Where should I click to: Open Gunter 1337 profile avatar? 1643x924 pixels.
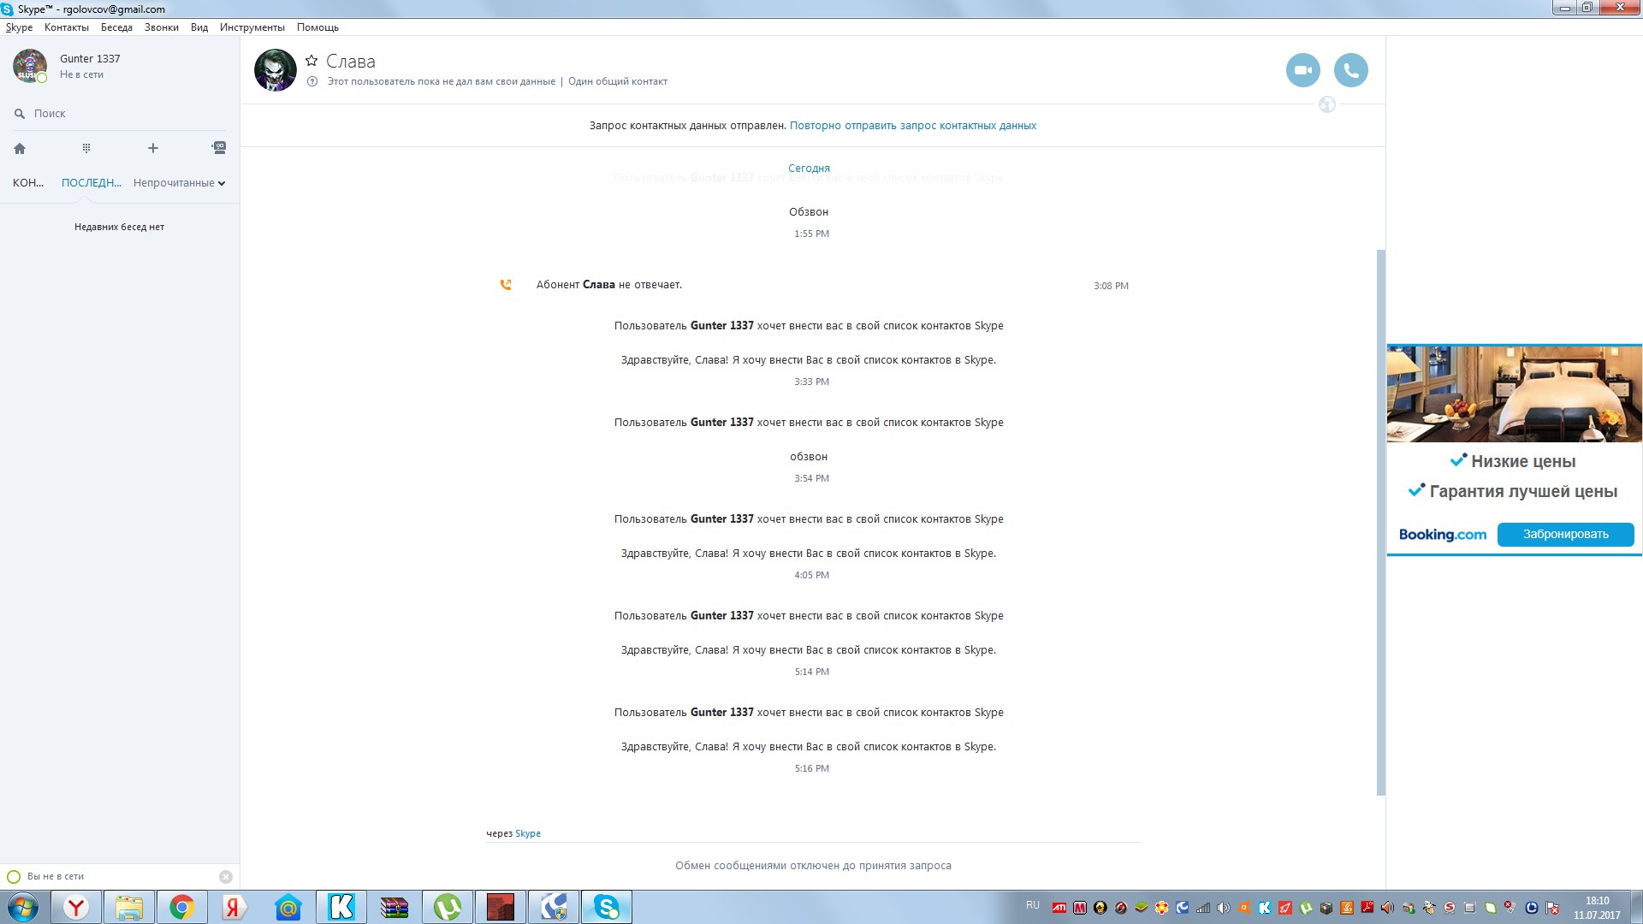coord(29,66)
